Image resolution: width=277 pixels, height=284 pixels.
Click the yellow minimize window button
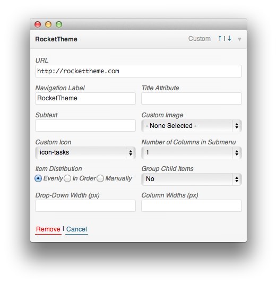[48, 24]
